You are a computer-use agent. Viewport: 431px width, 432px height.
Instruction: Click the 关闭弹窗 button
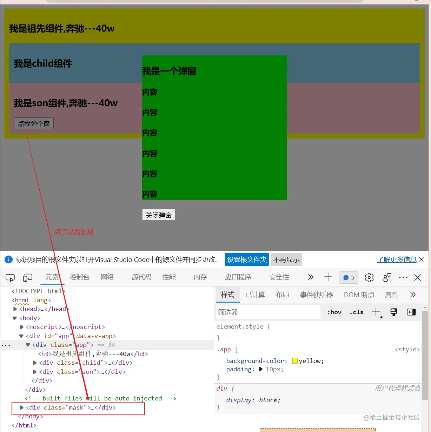(159, 215)
